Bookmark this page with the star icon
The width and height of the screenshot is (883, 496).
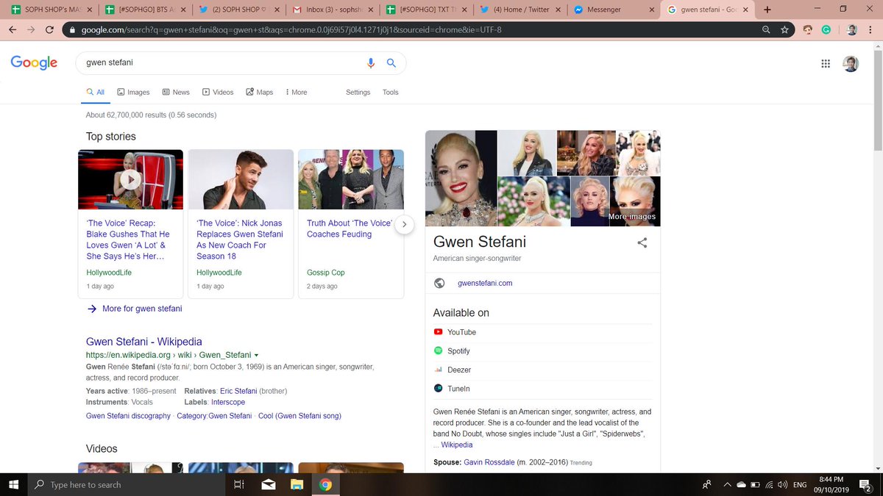(785, 30)
